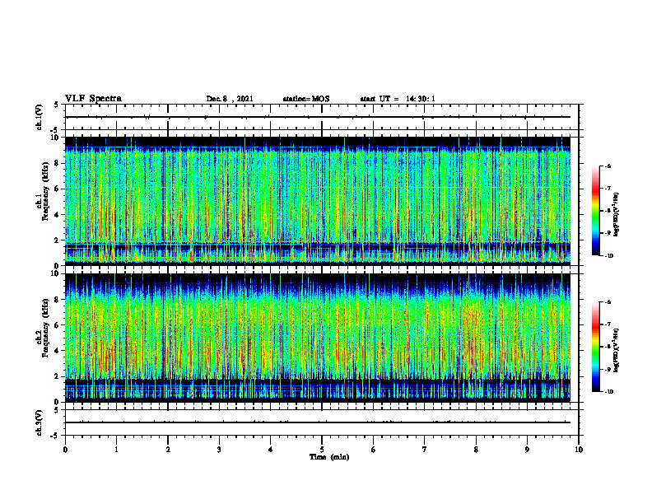Image resolution: width=652 pixels, height=504 pixels.
Task: Click x-axis tick label '10' at the right end
Action: (579, 450)
